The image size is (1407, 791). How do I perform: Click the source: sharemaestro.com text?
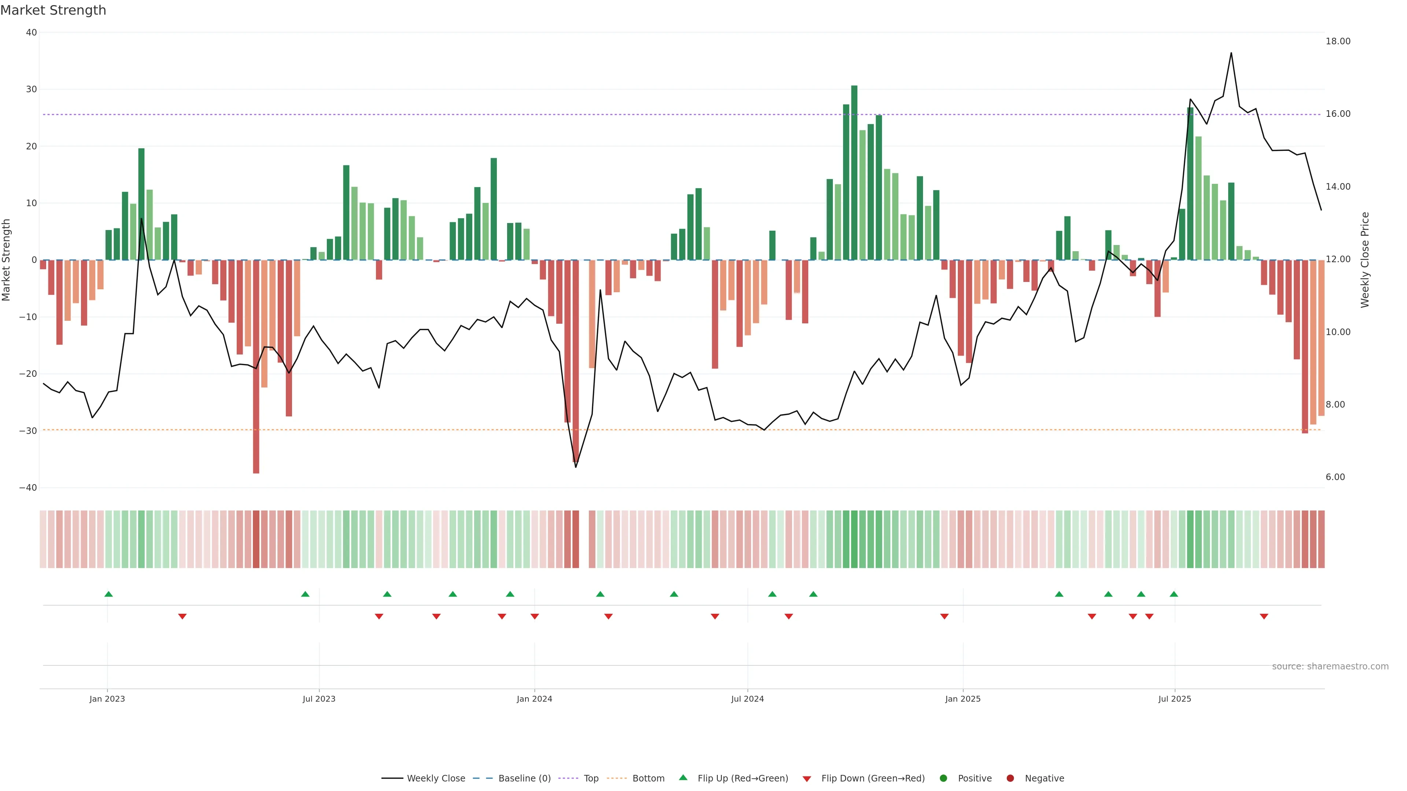pos(1330,666)
